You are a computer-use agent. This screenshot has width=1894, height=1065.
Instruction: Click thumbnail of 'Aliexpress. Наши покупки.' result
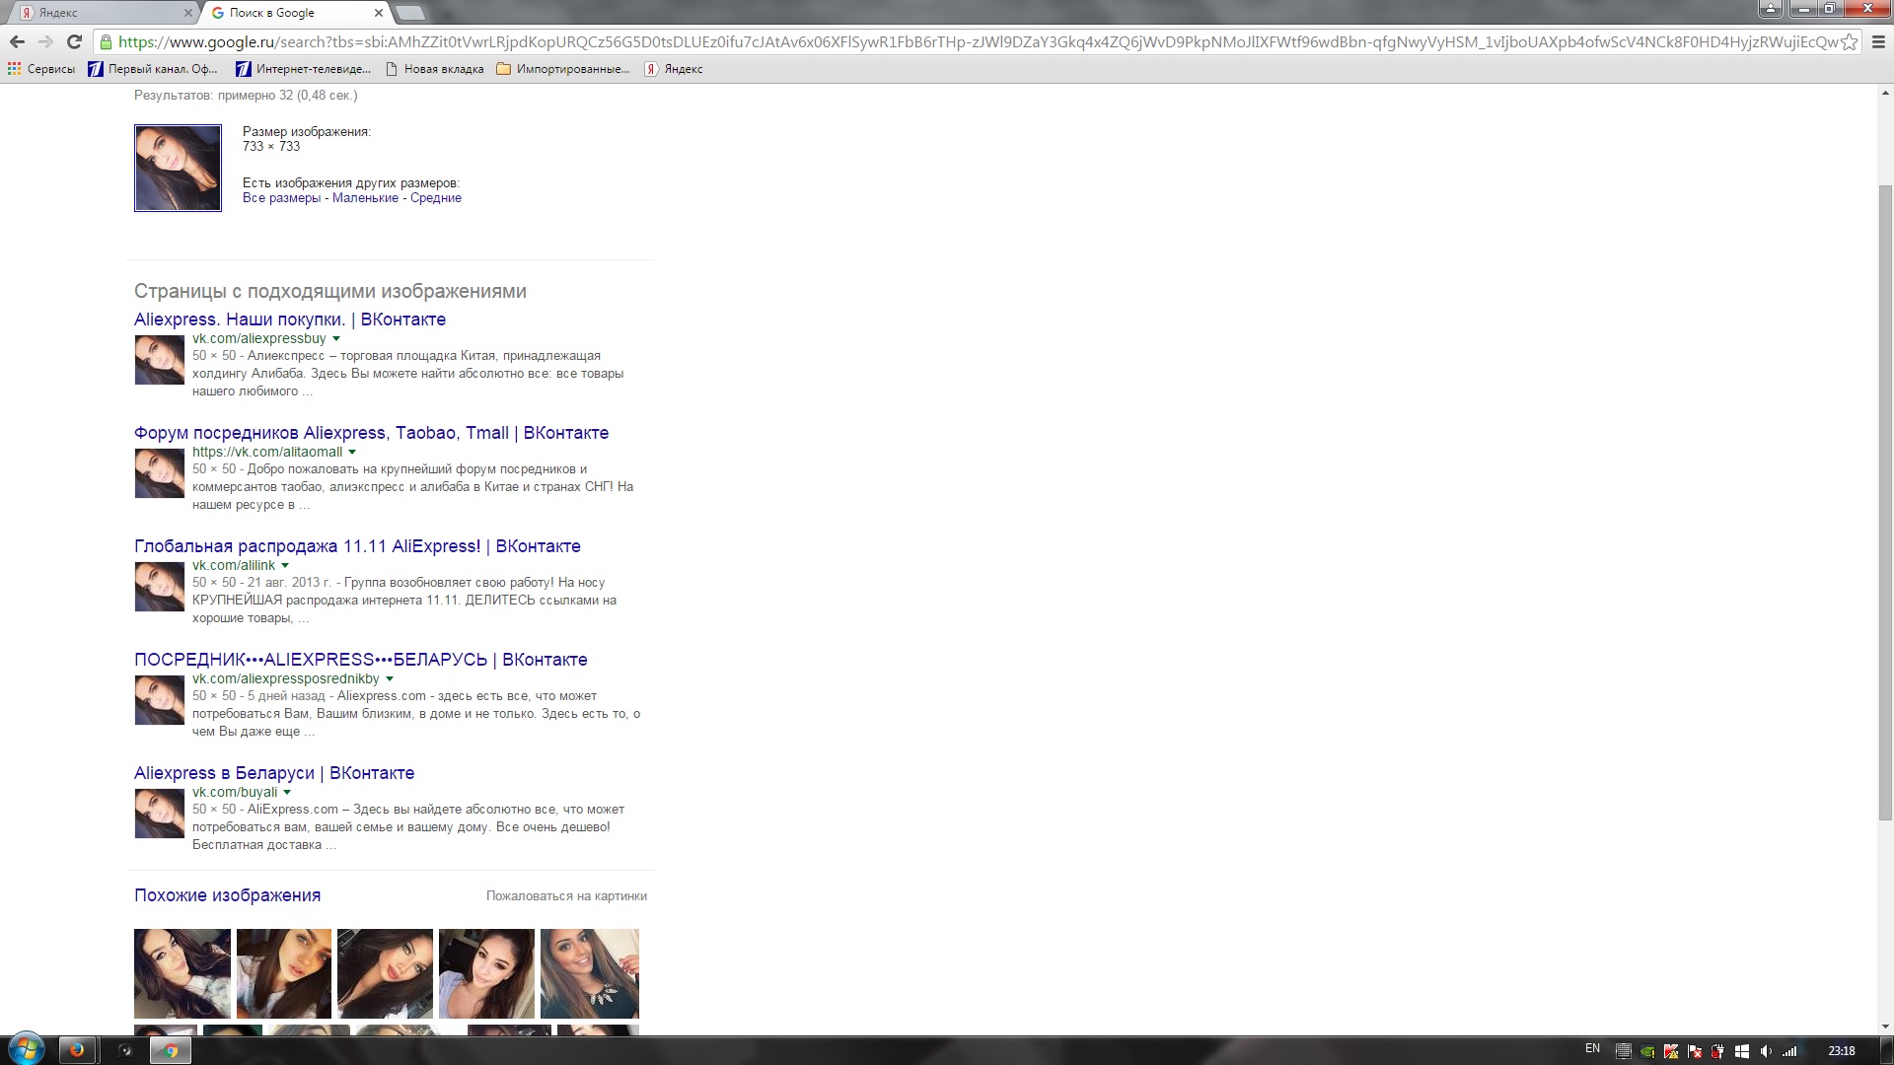160,360
